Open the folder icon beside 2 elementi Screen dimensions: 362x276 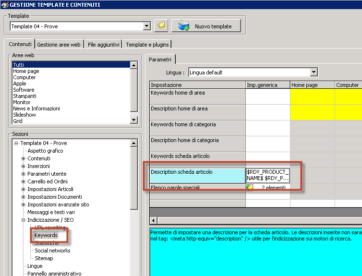pyautogui.click(x=250, y=187)
